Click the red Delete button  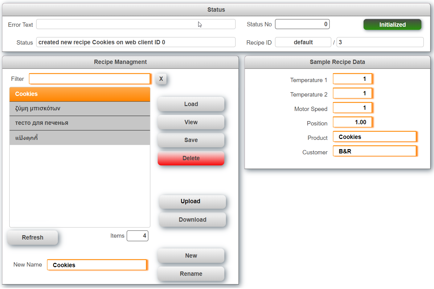click(x=191, y=158)
